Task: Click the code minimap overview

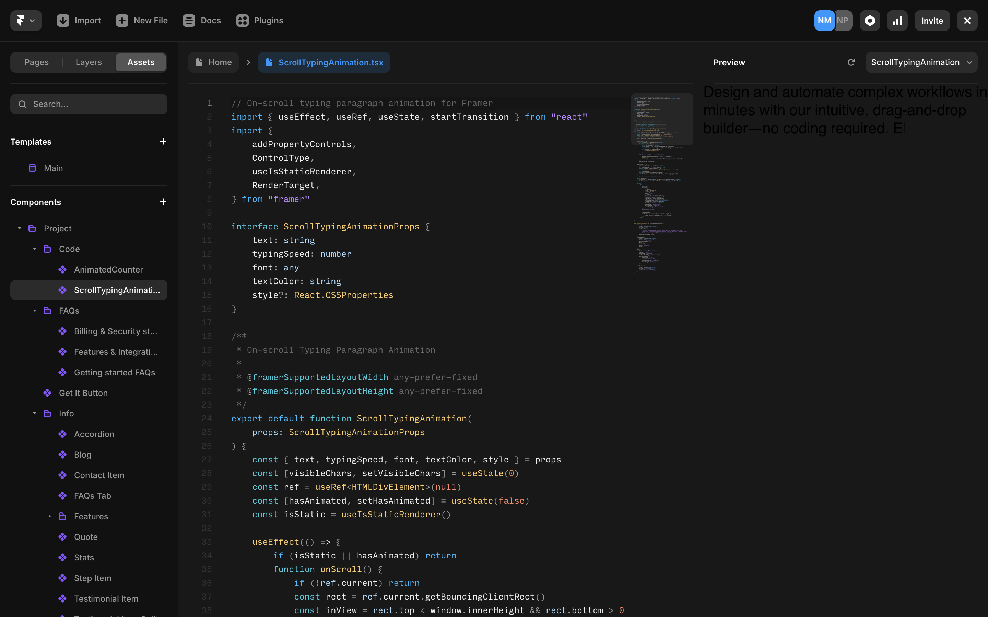Action: pyautogui.click(x=661, y=184)
